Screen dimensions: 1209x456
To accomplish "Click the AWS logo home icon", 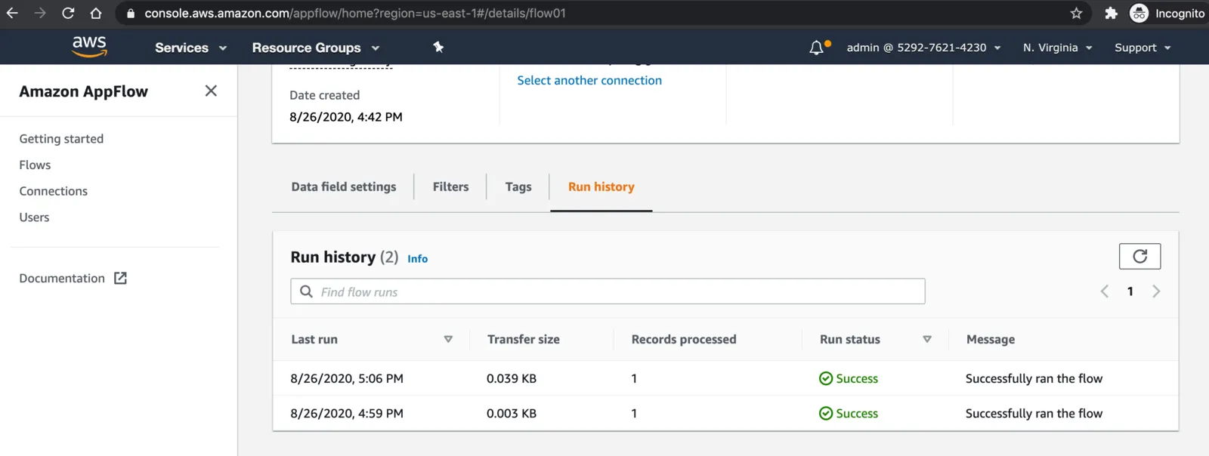I will point(89,47).
